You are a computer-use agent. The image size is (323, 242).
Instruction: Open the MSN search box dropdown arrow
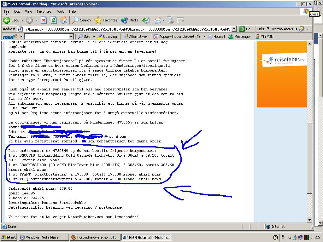click(71, 37)
